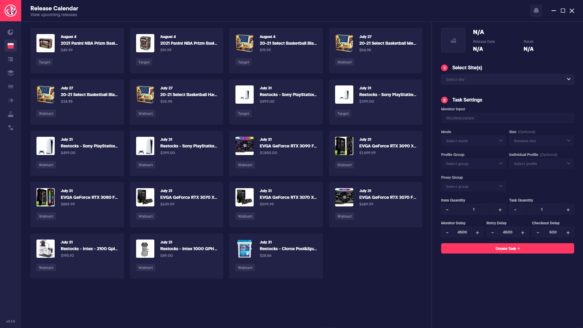Open the settings sliders icon in sidebar
The height and width of the screenshot is (328, 583).
click(11, 128)
